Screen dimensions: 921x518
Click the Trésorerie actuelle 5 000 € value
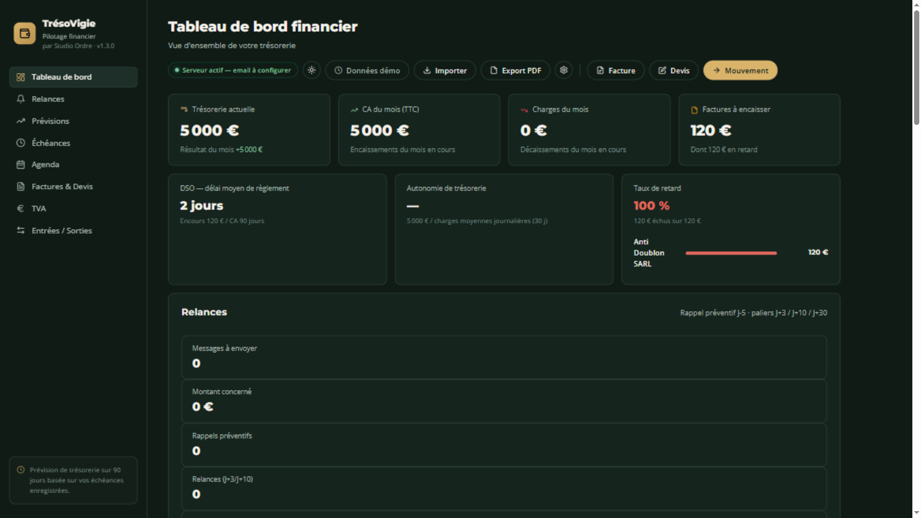210,131
